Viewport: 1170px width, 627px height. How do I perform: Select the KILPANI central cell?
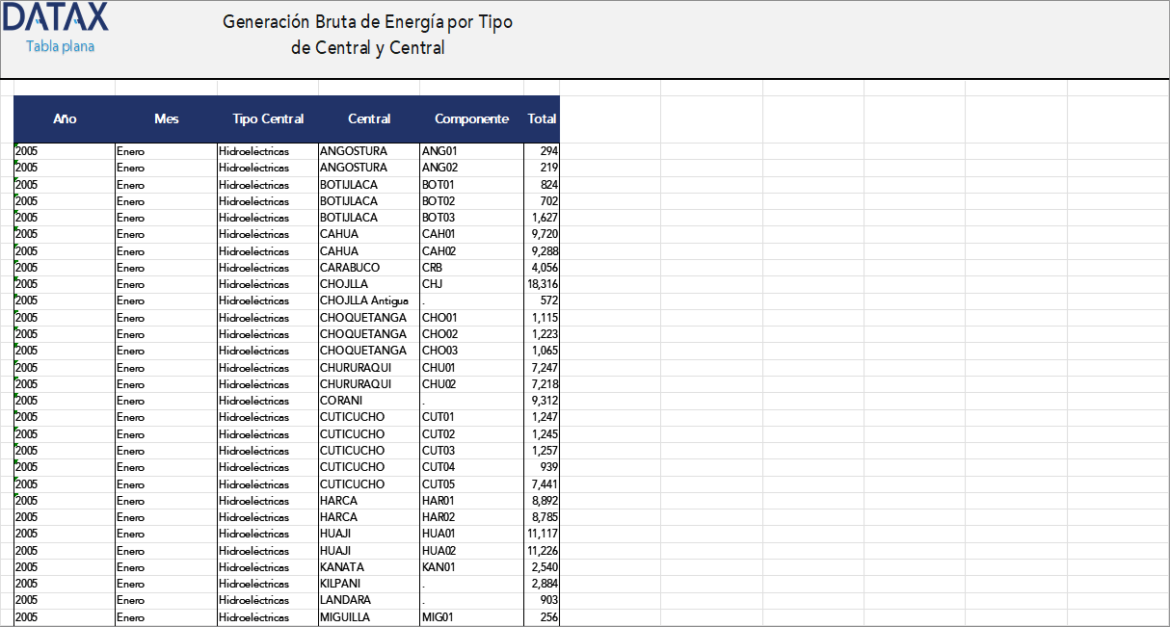click(x=341, y=584)
